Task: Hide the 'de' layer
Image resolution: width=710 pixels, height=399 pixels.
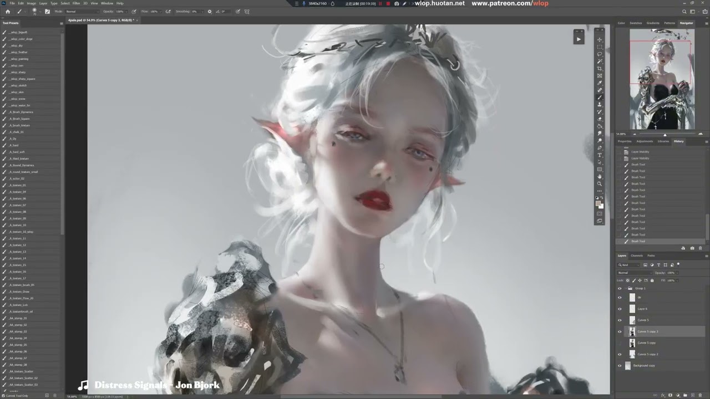Action: click(x=620, y=298)
